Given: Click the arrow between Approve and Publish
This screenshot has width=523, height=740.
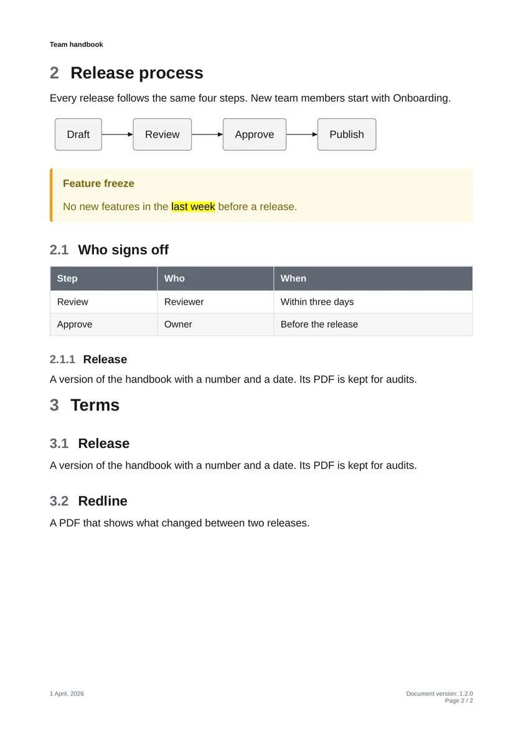Looking at the screenshot, I should 302,135.
